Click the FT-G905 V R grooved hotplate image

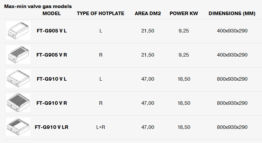coord(18,54)
